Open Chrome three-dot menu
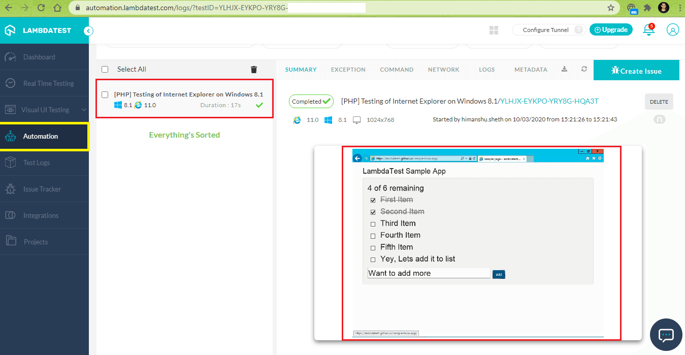685x355 pixels. click(679, 8)
